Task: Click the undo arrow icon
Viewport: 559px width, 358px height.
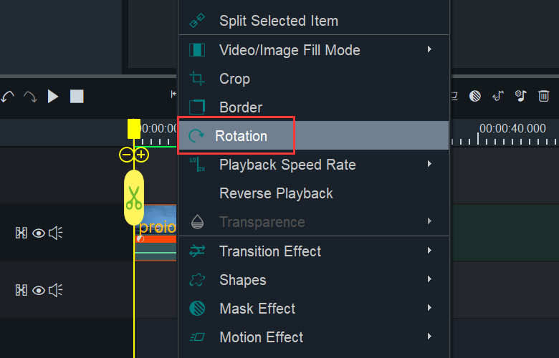Action: [8, 96]
